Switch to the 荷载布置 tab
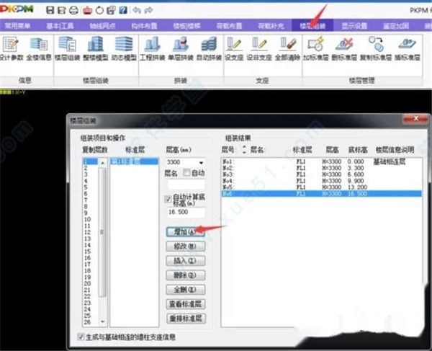The height and width of the screenshot is (351, 432). click(229, 26)
